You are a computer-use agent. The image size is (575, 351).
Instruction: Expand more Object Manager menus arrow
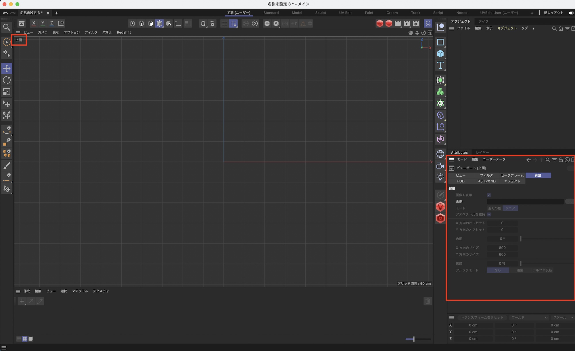pos(534,28)
